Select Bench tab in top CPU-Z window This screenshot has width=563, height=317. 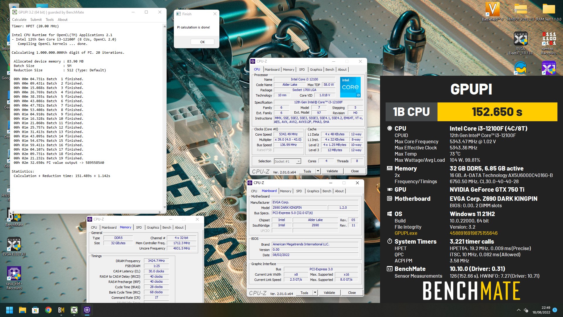[330, 70]
